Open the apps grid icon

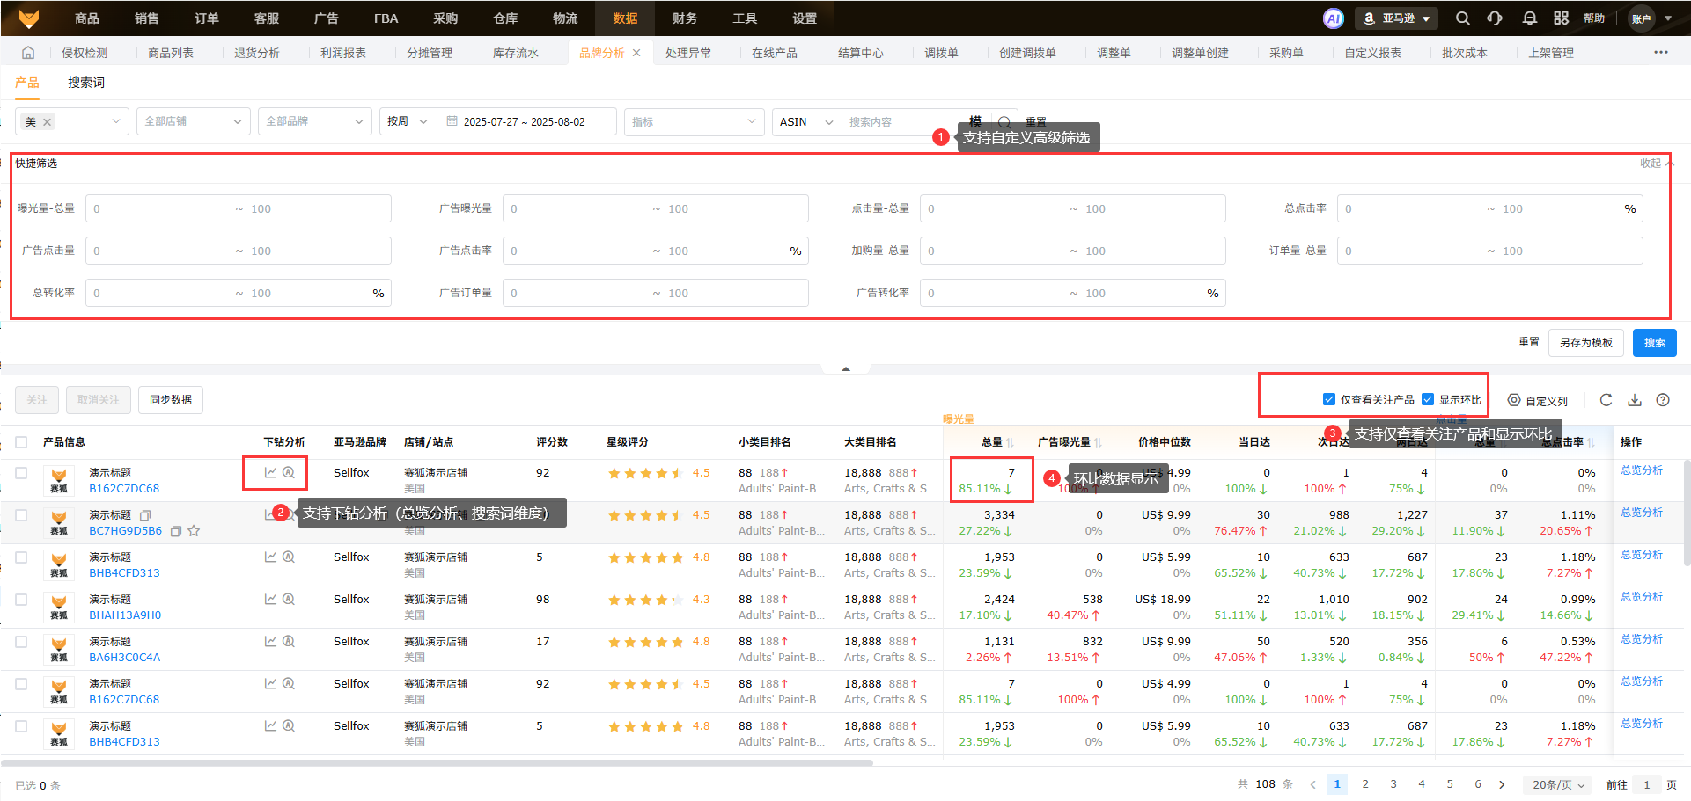(x=1561, y=18)
